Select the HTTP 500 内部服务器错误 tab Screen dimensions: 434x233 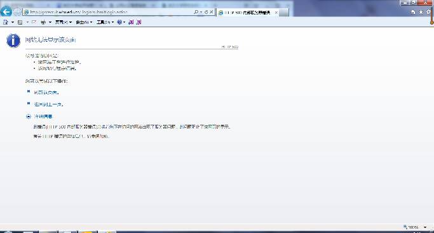(x=247, y=13)
